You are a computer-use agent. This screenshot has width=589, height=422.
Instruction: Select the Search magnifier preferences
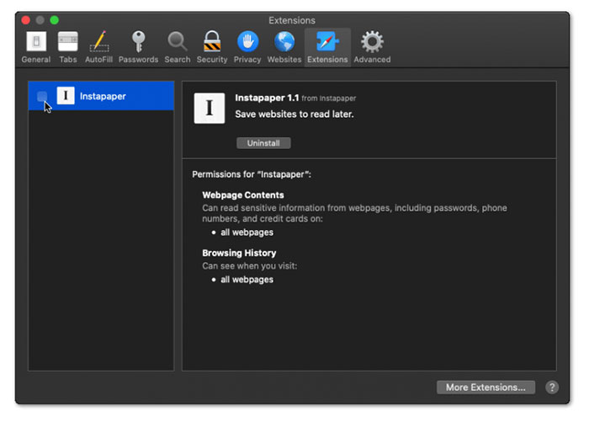177,46
